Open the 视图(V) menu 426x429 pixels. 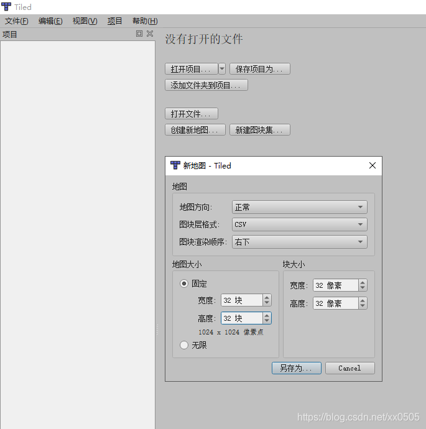click(85, 21)
